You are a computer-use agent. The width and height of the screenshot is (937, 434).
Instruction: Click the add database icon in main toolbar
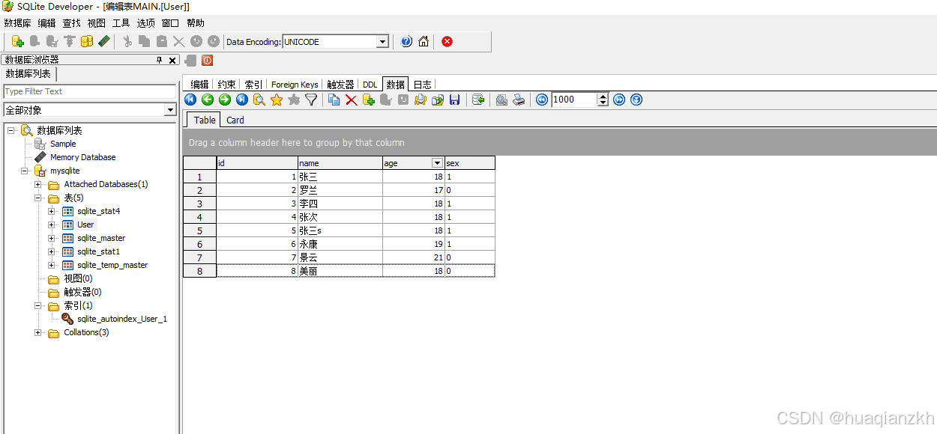[x=18, y=42]
